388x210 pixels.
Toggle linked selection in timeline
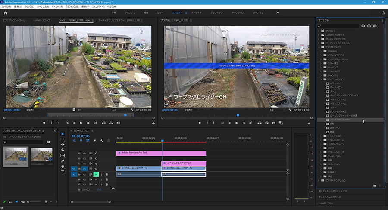[88, 141]
